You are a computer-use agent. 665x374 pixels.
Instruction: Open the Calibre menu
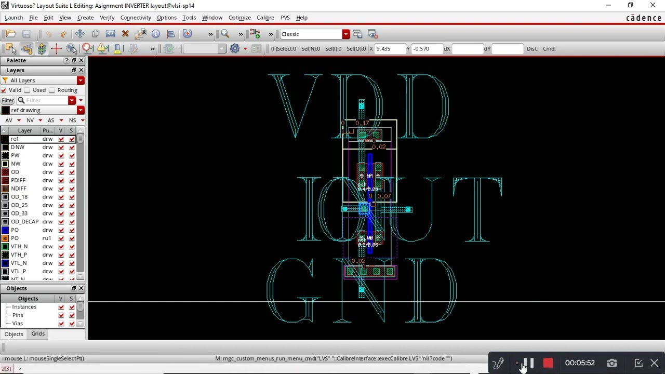click(265, 18)
